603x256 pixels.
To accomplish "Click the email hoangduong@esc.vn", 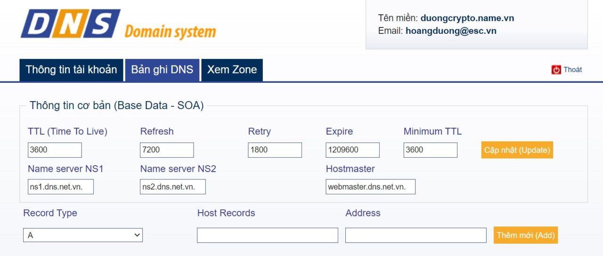I will pos(451,31).
